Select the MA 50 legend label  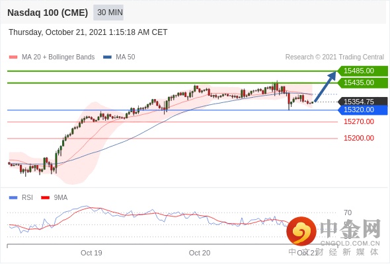pos(126,57)
